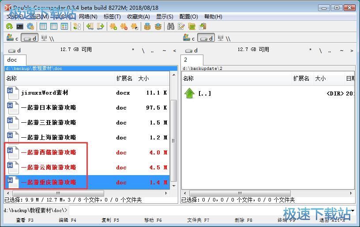Image resolution: width=360 pixels, height=227 pixels.
Task: Click the 复制 F5 button
Action: pos(110,220)
